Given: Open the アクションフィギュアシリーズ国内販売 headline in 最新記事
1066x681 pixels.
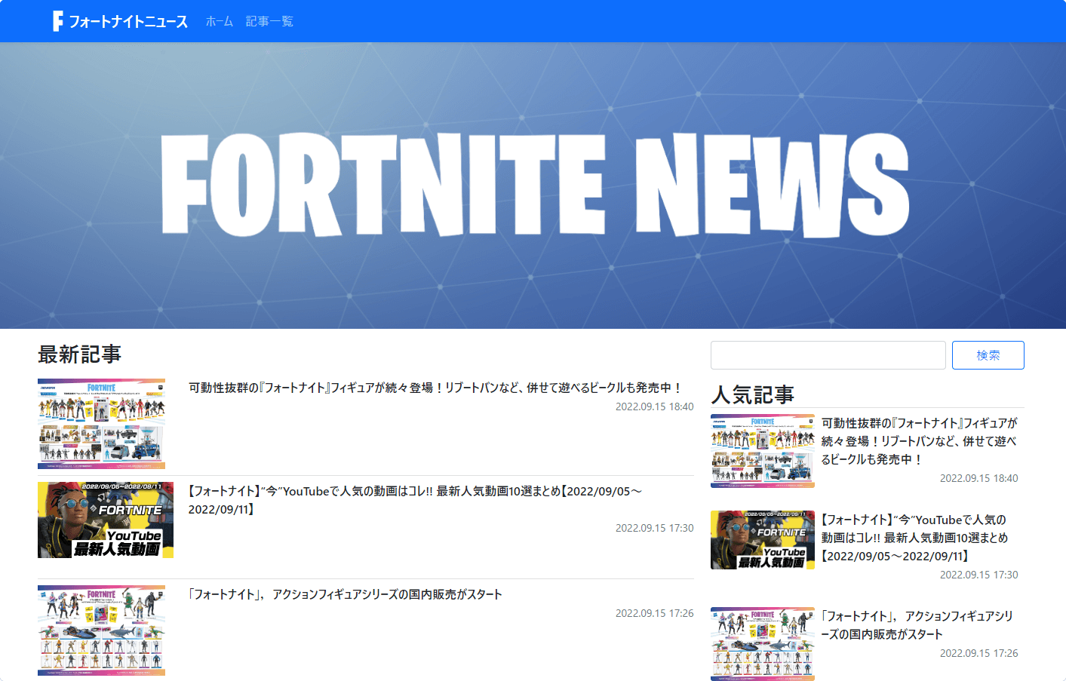Looking at the screenshot, I should pyautogui.click(x=345, y=594).
